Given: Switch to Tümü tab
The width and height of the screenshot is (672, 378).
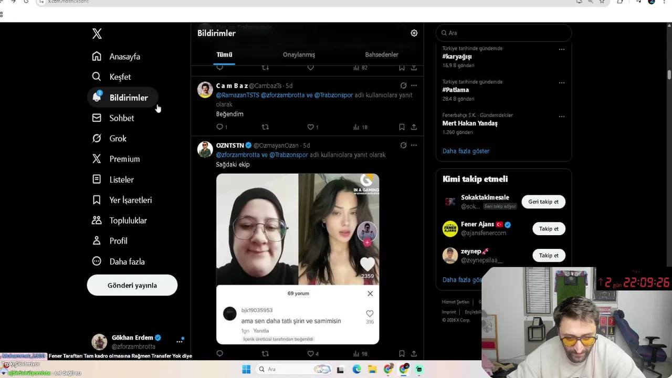Looking at the screenshot, I should [x=224, y=55].
